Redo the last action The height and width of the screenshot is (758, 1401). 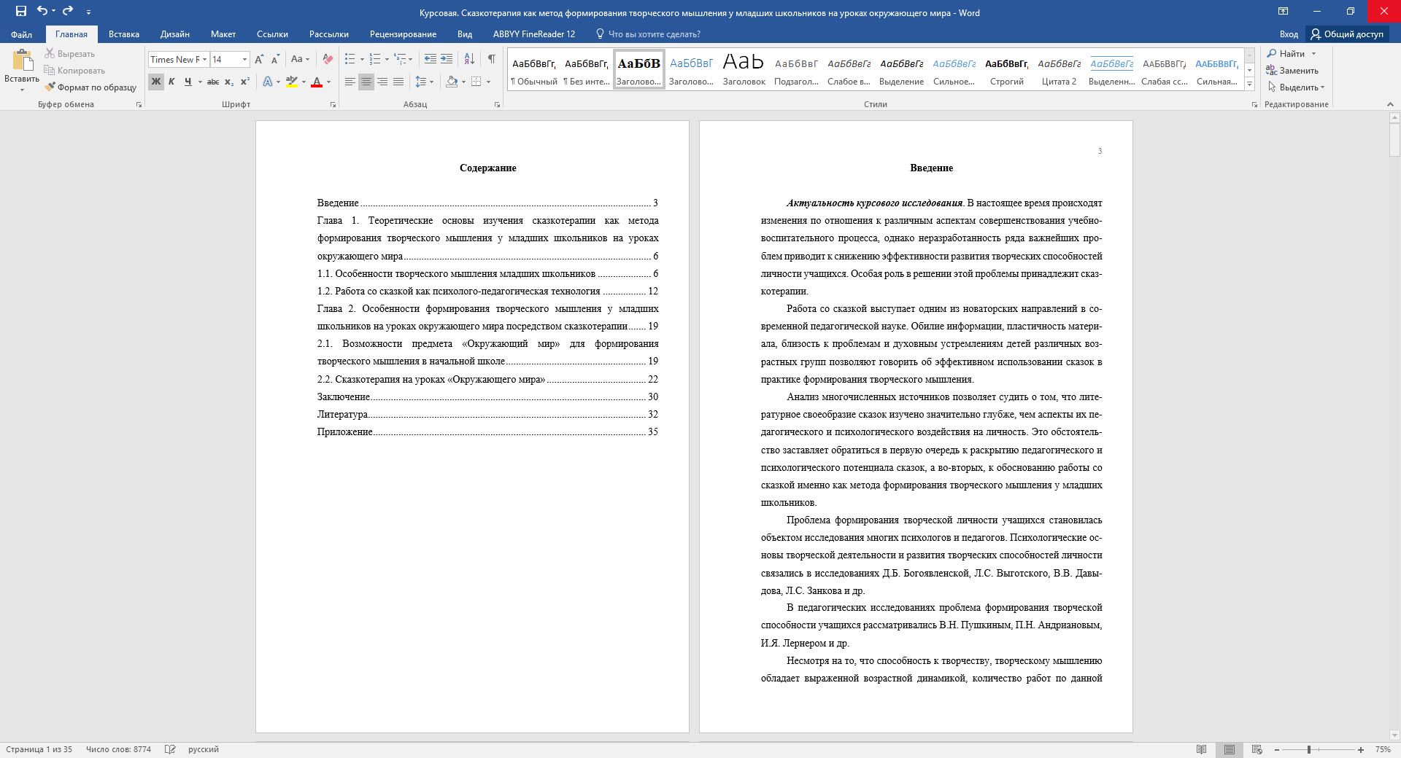pyautogui.click(x=68, y=11)
